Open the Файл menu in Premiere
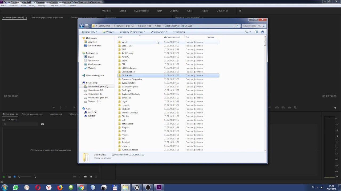 tap(4, 6)
